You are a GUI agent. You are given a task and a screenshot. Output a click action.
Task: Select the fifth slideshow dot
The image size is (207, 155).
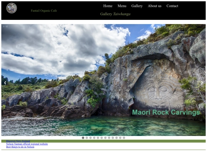[98, 138]
